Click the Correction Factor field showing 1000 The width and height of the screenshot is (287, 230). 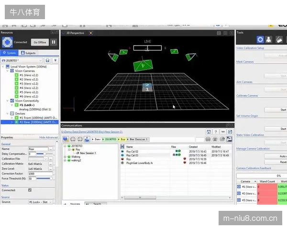41,173
